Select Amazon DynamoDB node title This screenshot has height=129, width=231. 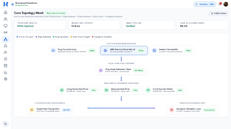point(168,50)
